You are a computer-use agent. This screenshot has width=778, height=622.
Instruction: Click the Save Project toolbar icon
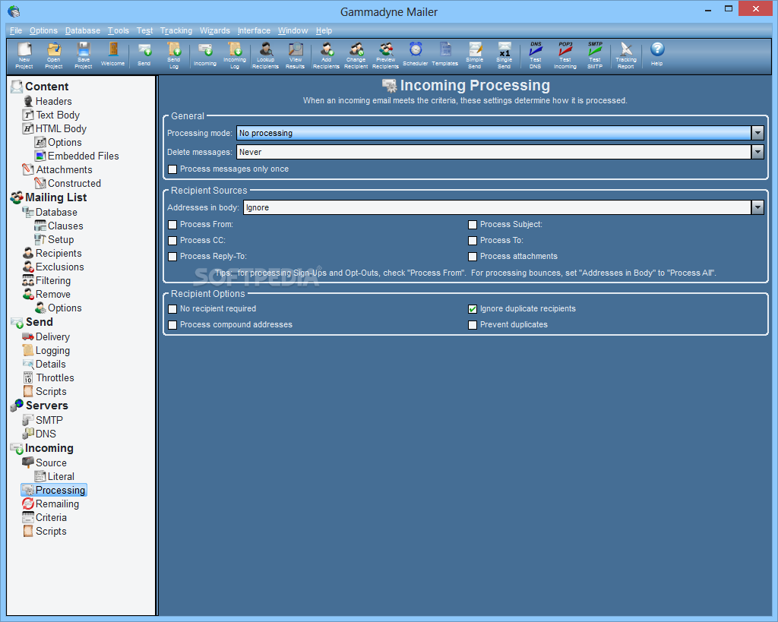pos(84,55)
